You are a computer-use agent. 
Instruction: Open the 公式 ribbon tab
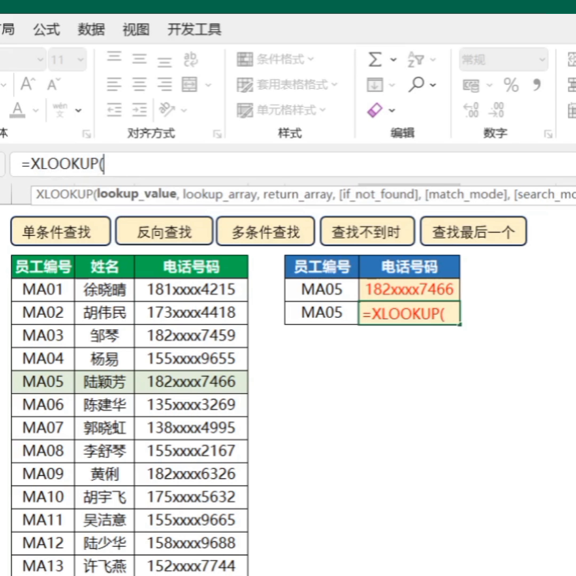pyautogui.click(x=47, y=29)
